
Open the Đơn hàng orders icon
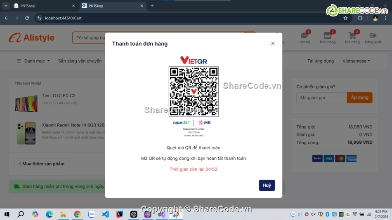(x=328, y=37)
